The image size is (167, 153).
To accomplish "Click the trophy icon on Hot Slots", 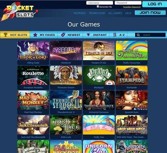I will pyautogui.click(x=5, y=35).
